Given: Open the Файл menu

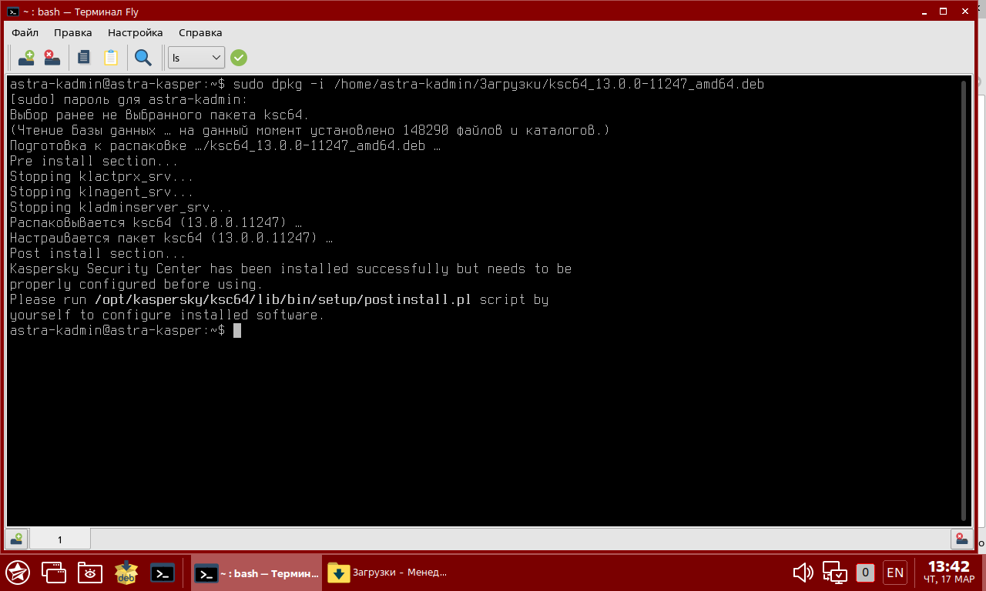Looking at the screenshot, I should (x=25, y=32).
